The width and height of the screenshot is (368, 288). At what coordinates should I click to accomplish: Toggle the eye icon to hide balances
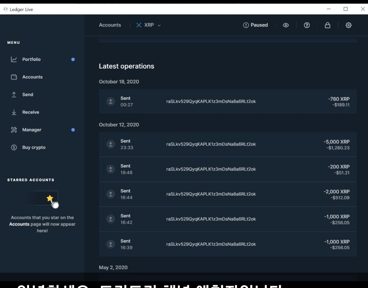[286, 25]
